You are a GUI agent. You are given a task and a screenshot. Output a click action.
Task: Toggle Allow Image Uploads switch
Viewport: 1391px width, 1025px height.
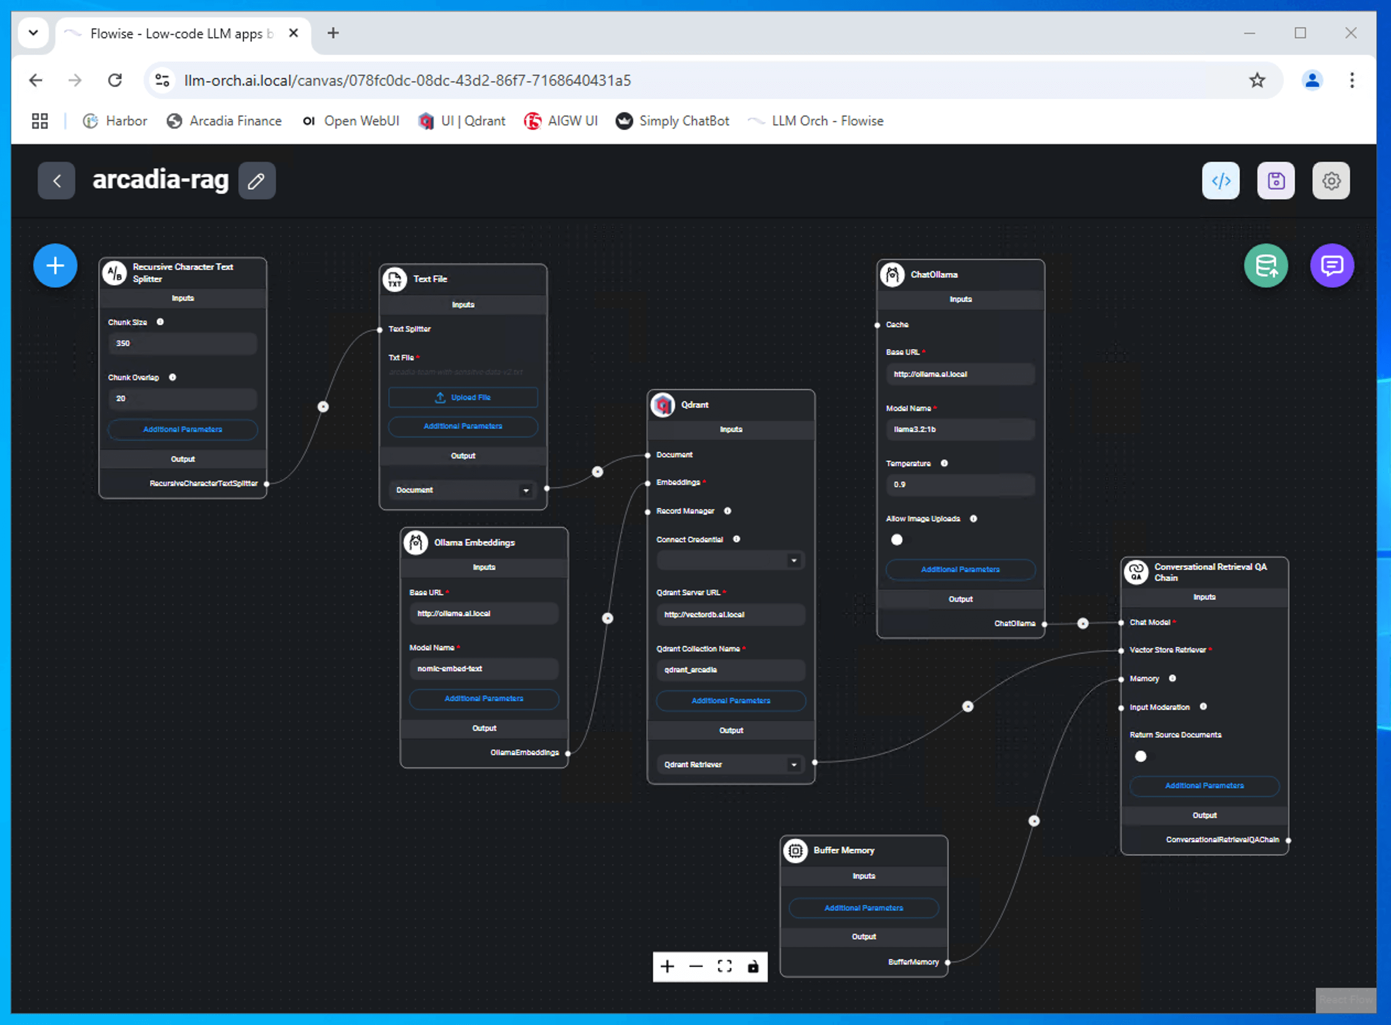point(897,539)
